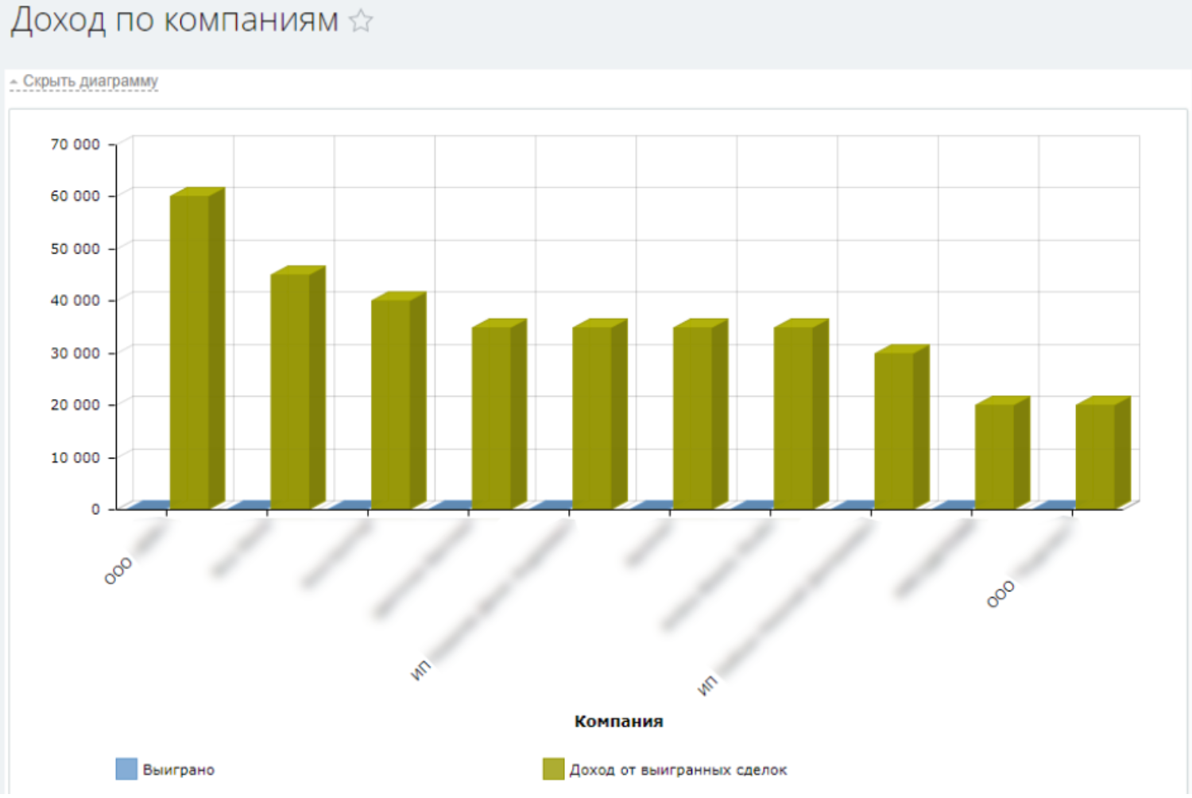Image resolution: width=1192 pixels, height=798 pixels.
Task: Click the tallest bar reaching 60 000
Action: click(197, 348)
